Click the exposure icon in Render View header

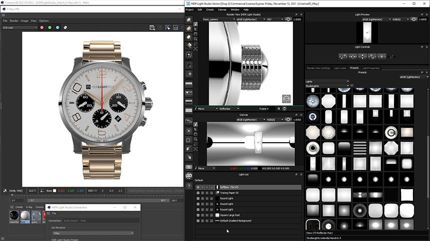coord(288,19)
